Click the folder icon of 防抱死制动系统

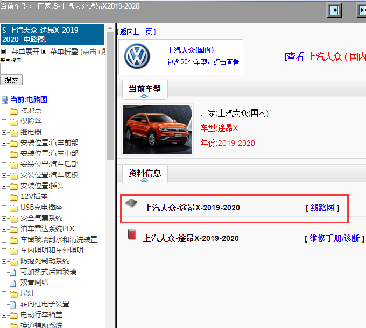[x=13, y=262]
